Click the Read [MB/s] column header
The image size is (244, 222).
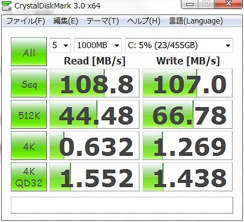pyautogui.click(x=94, y=61)
